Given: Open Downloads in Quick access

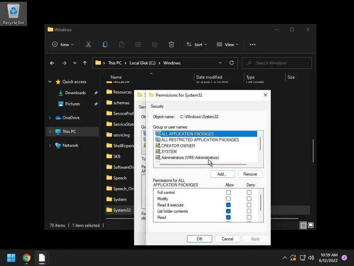Looking at the screenshot, I should pos(75,93).
